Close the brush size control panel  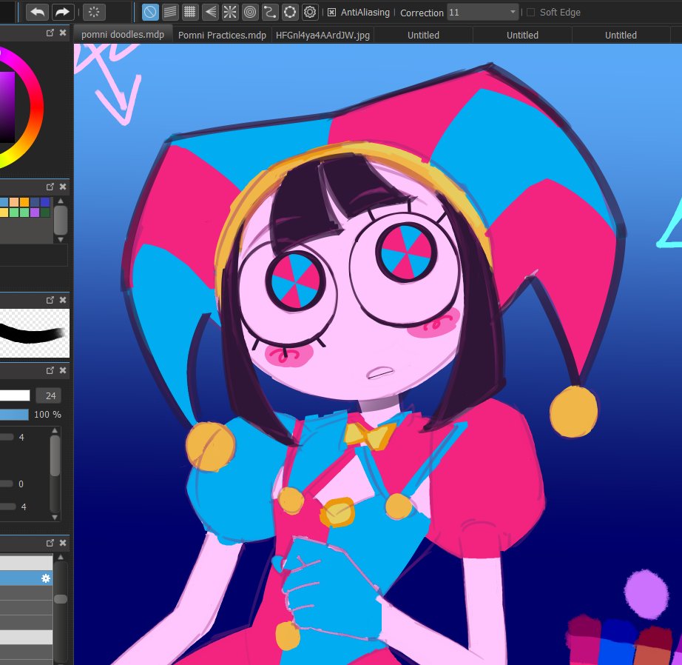(63, 370)
